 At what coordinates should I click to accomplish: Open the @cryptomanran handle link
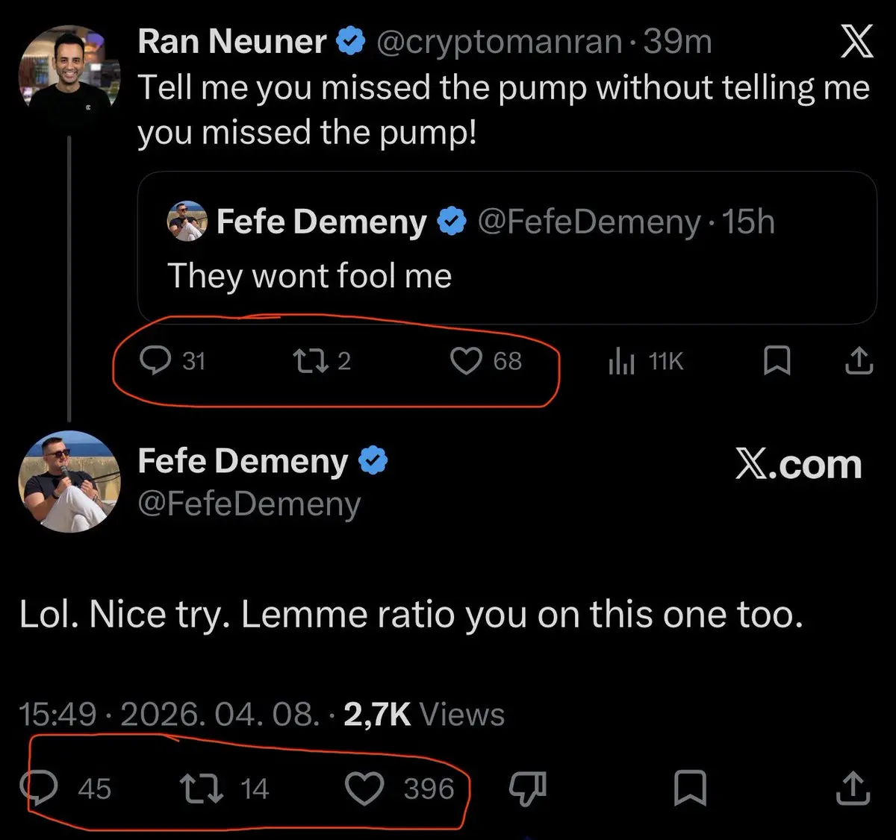(498, 42)
